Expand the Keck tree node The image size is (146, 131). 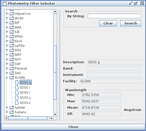coord(7,41)
